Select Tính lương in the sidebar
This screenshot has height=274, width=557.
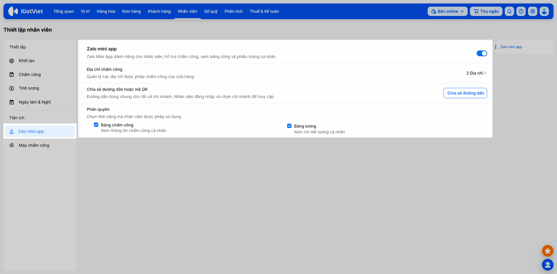[40, 88]
